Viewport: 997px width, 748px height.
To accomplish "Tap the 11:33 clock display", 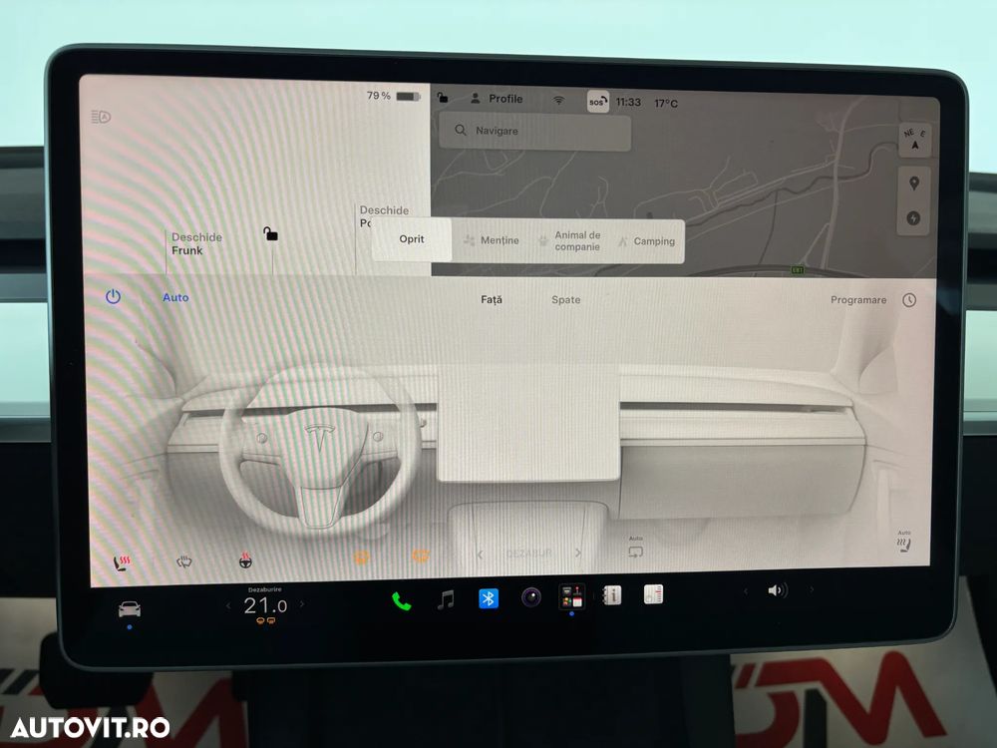I will [628, 103].
